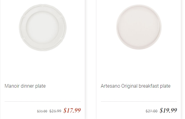The height and width of the screenshot is (119, 185).
Task: Select the red $17.99 sale price
Action: [x=72, y=110]
